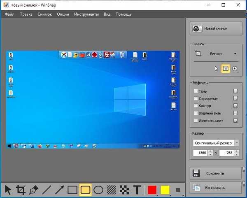
Task: Toggle the highlighted clear-window-background icon
Action: [x=226, y=68]
